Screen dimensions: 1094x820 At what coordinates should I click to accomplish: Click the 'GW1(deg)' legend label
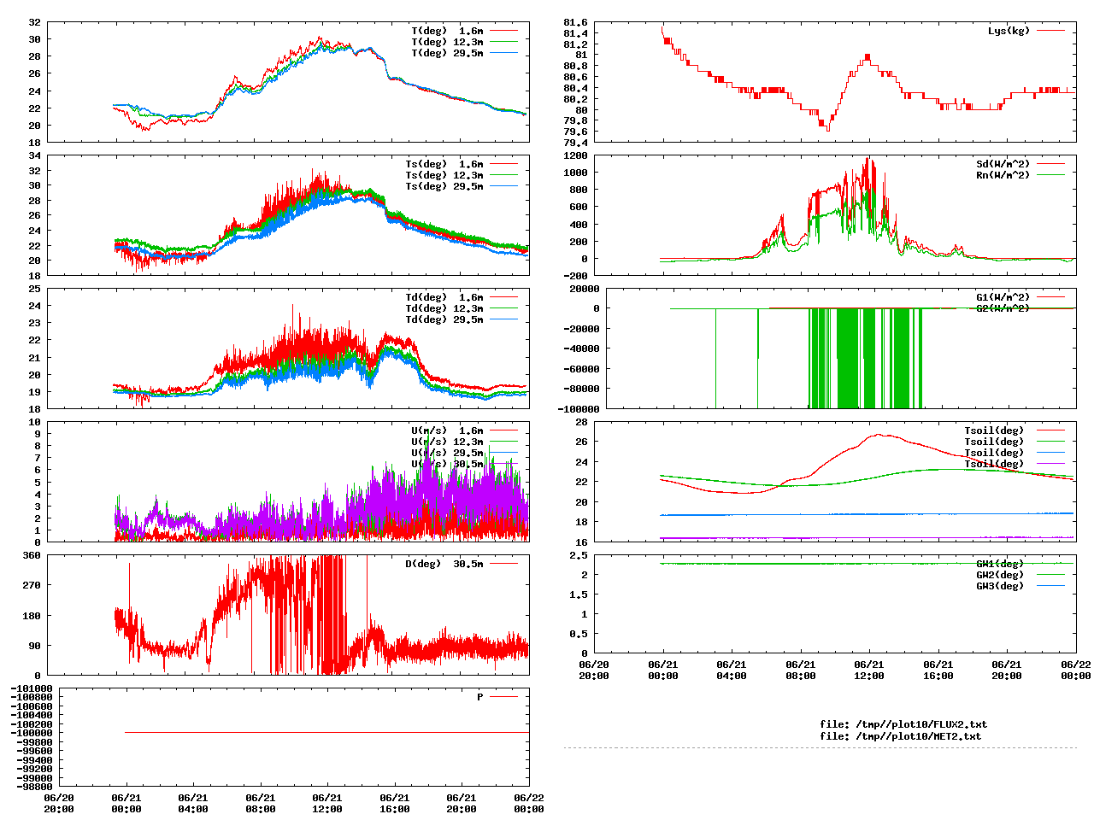(1000, 564)
